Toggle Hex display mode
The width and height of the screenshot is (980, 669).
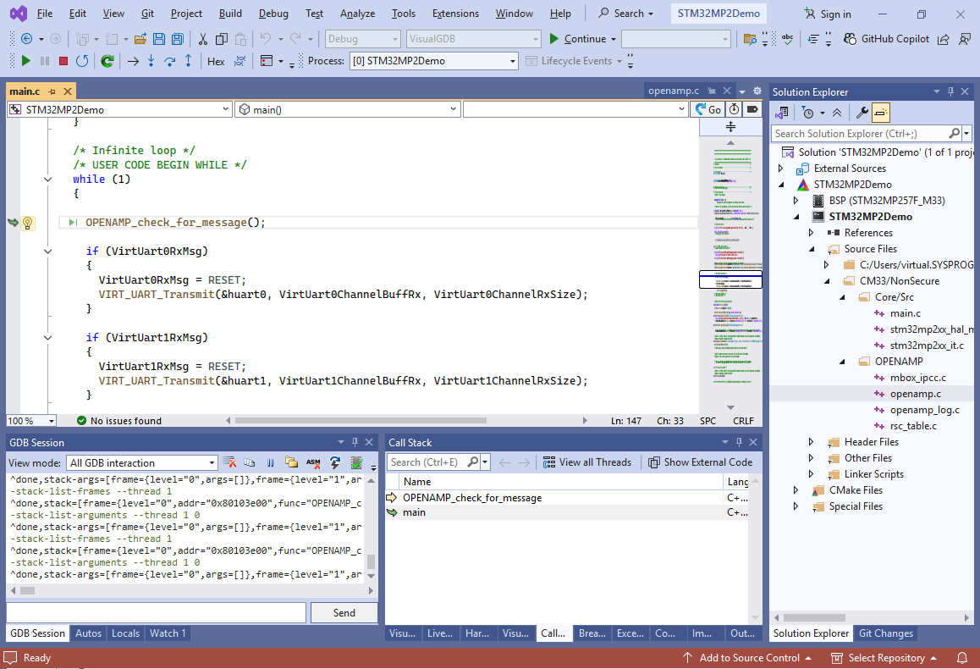[216, 61]
